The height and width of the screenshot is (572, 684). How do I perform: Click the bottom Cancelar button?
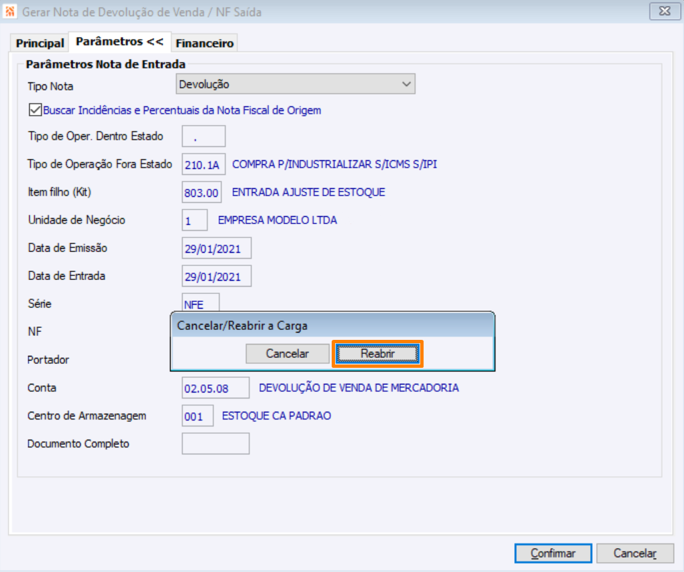tap(635, 553)
